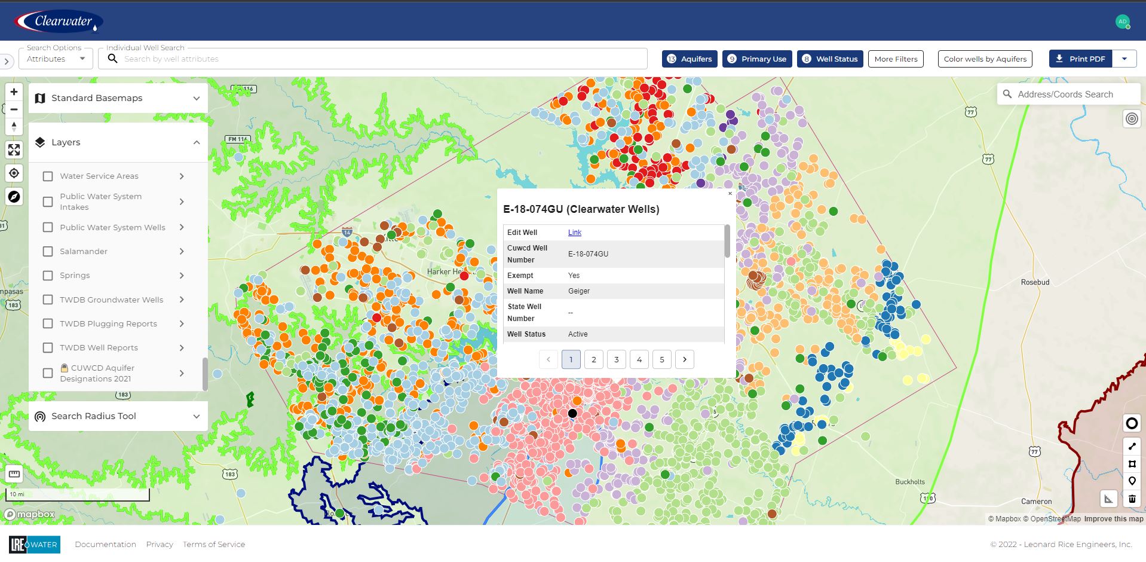Image resolution: width=1146 pixels, height=562 pixels.
Task: Click the Address/Coords Search field
Action: (x=1069, y=94)
